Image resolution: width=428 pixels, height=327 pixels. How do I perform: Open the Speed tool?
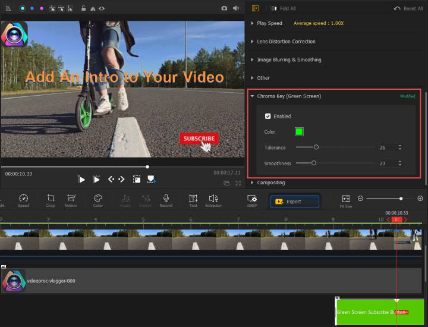click(23, 200)
